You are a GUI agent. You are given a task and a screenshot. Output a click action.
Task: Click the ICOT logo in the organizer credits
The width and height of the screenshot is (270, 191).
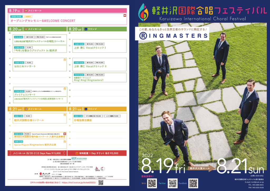[79, 159]
